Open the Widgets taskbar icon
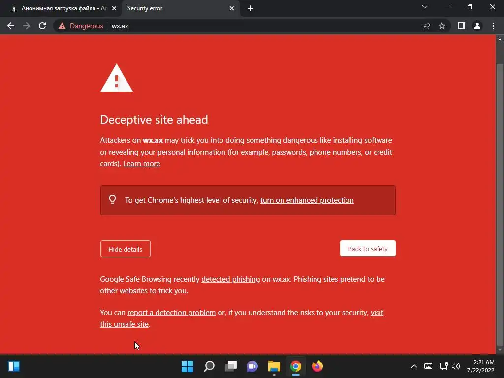 [x=14, y=366]
